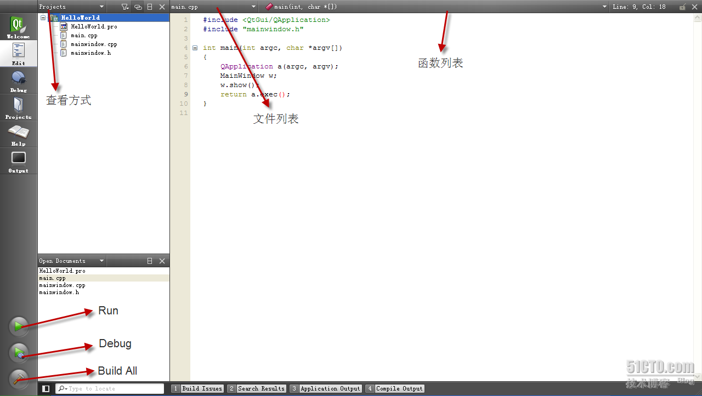
Task: Start debugging with the Debug run button
Action: [19, 353]
